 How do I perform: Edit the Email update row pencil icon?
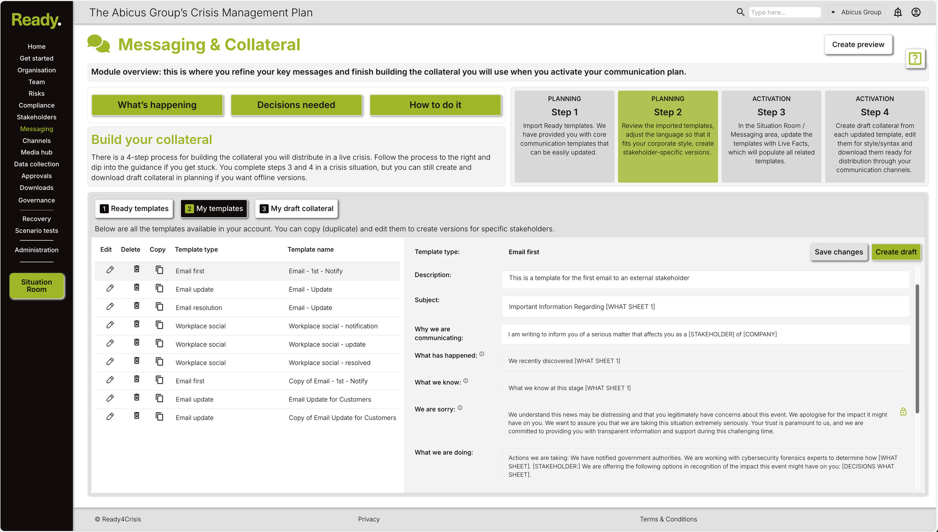(x=110, y=288)
